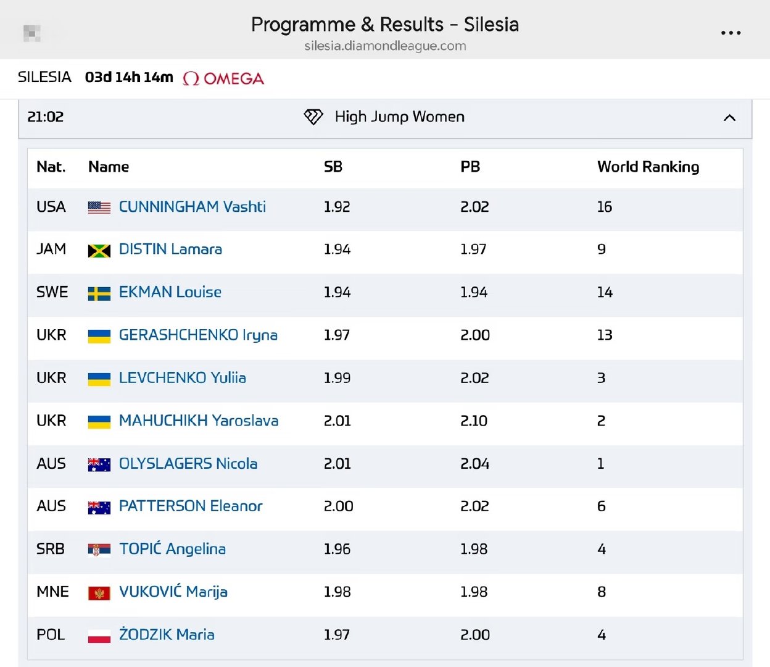Open MAHUCHIKH Yaroslava athlete link
Image resolution: width=770 pixels, height=667 pixels.
[199, 421]
